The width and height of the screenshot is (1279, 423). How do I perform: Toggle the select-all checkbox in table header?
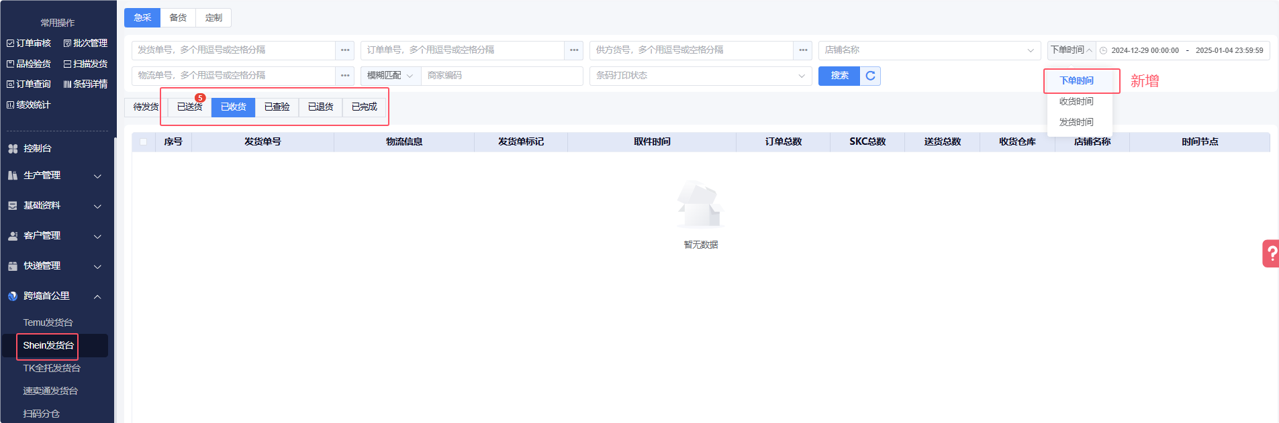[x=144, y=141]
